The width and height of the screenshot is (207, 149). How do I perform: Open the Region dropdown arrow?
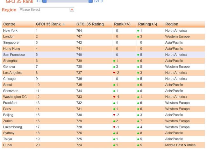click(72, 10)
